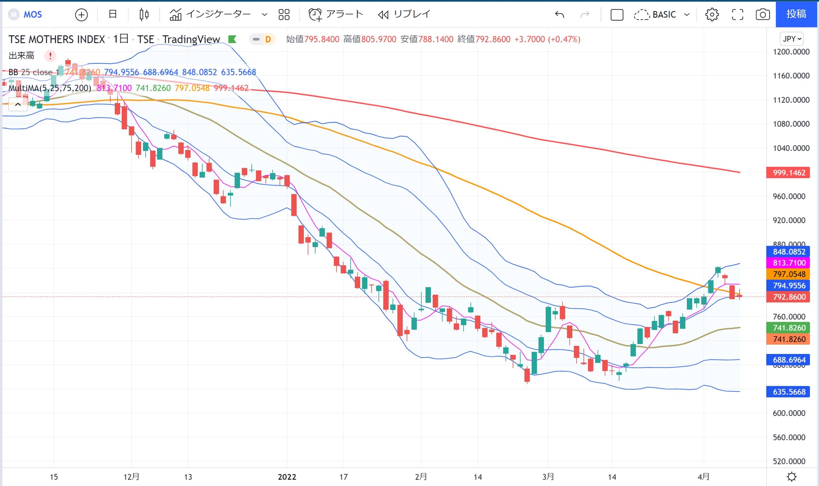Select the MultiMA(5,25,75,200) legend
Screen dimensions: 819x486
pos(50,88)
